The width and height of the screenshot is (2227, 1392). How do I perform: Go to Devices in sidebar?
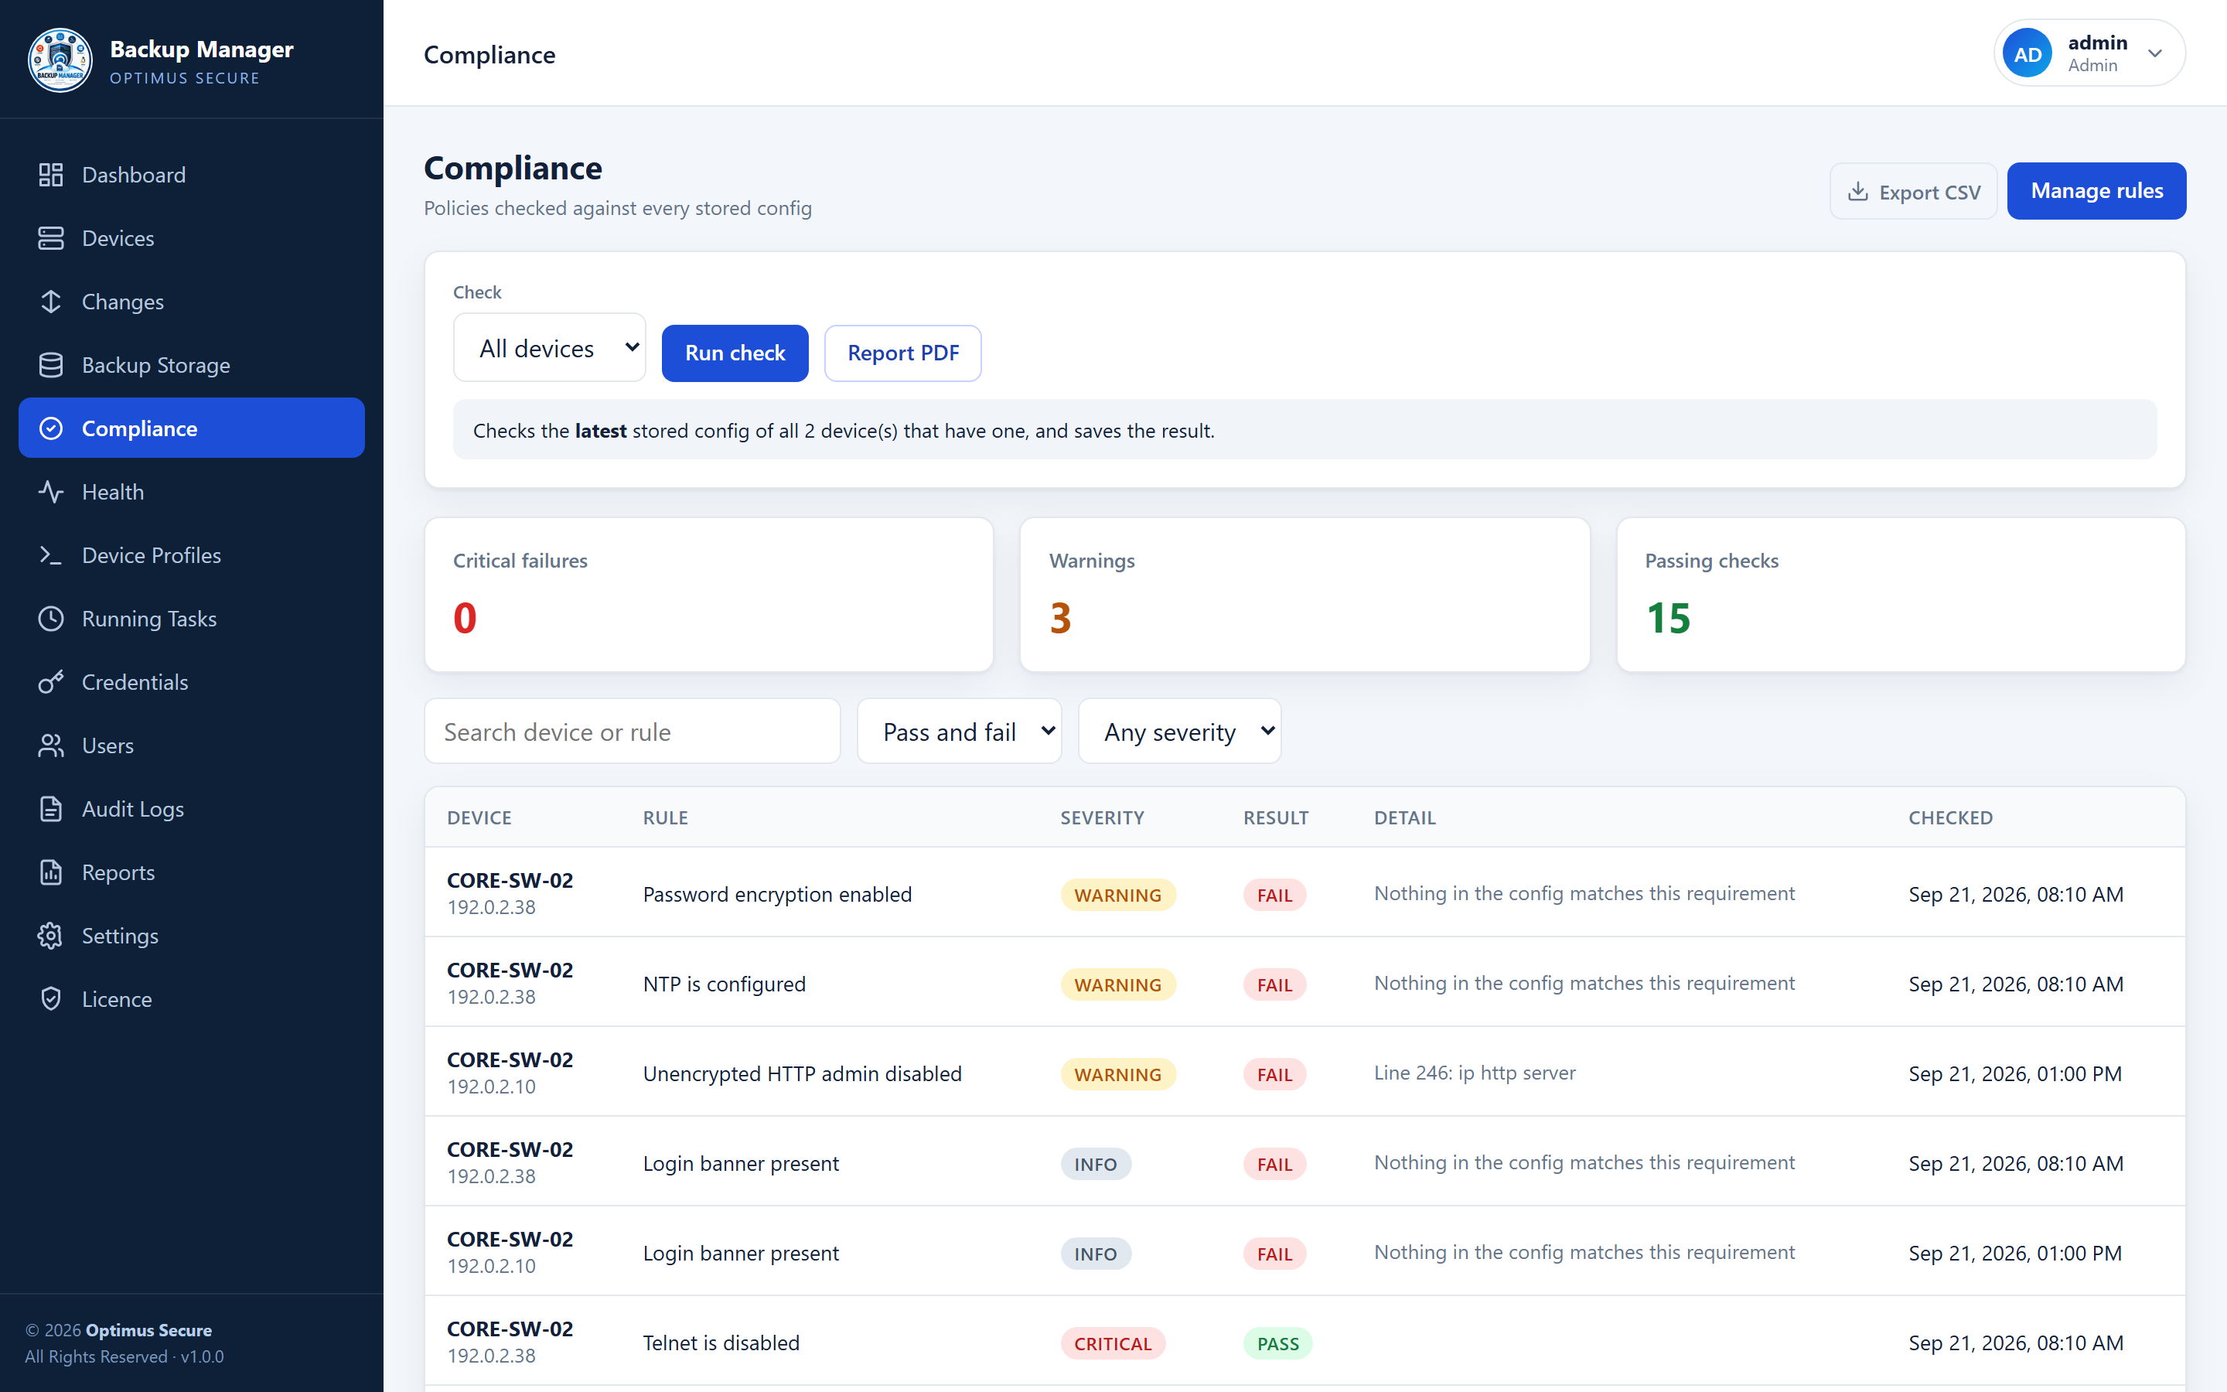pyautogui.click(x=192, y=238)
